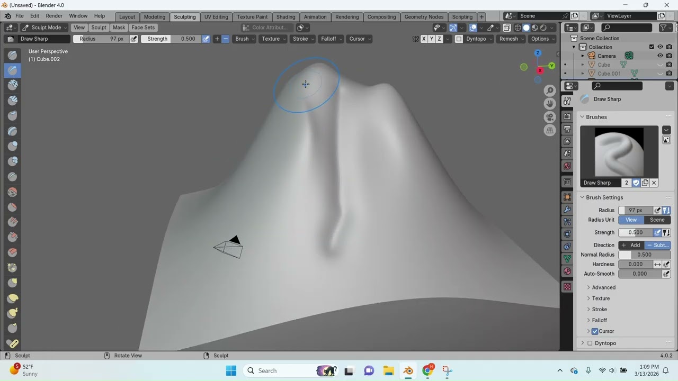
Task: Toggle X axis symmetry
Action: coord(424,39)
